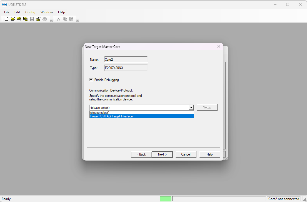Click the green progress indicator in the status bar
Screen dimensions: 307x202
166,198
